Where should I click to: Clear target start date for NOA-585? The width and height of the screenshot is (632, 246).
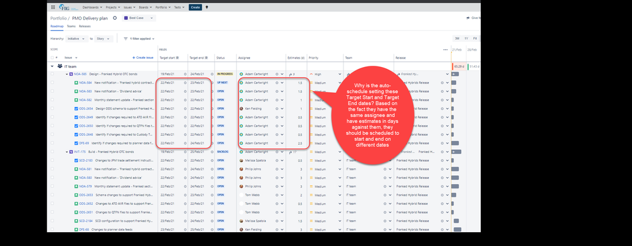pyautogui.click(x=185, y=74)
